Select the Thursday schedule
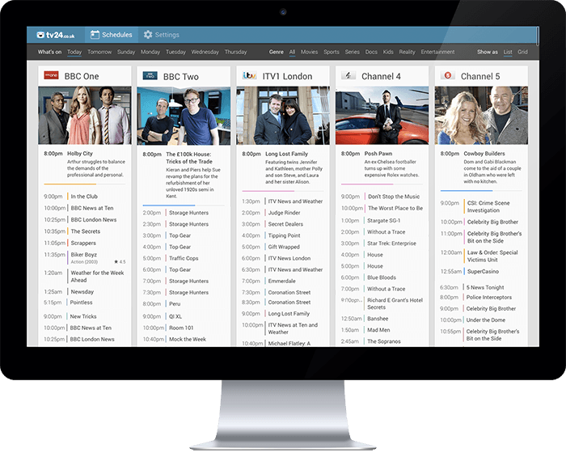566x453 pixels. click(235, 52)
